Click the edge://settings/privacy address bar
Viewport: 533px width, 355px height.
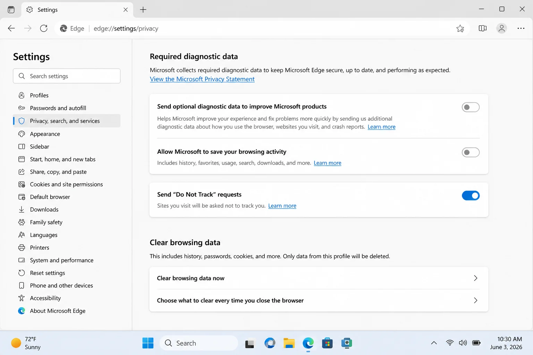(262, 28)
